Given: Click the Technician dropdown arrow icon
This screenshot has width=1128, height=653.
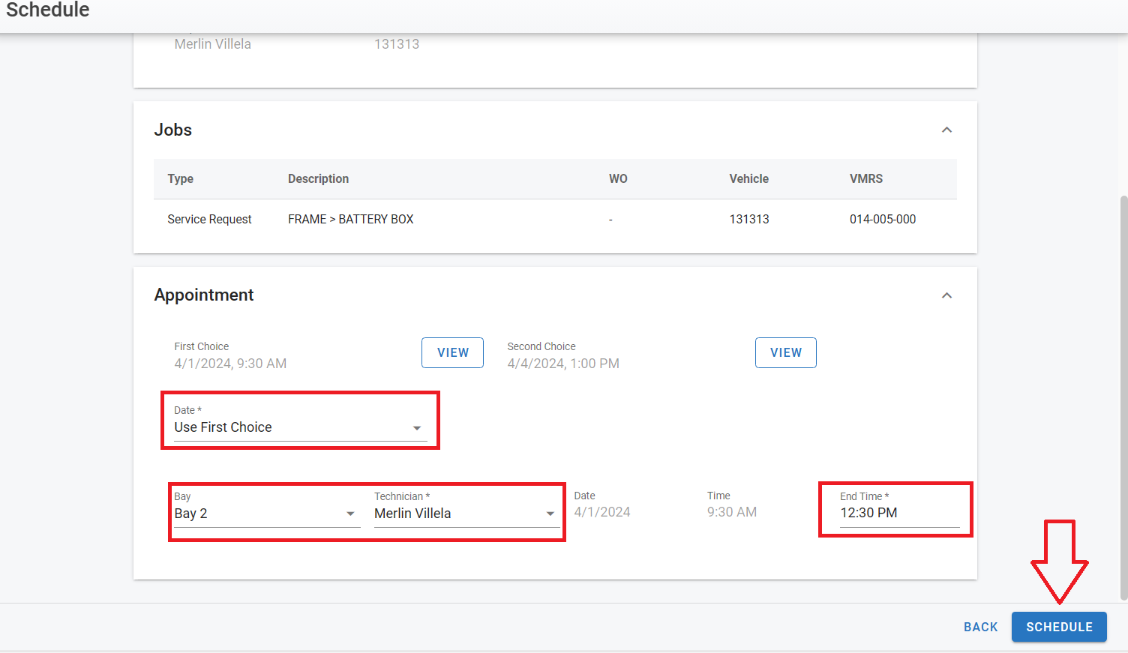Looking at the screenshot, I should pos(550,514).
